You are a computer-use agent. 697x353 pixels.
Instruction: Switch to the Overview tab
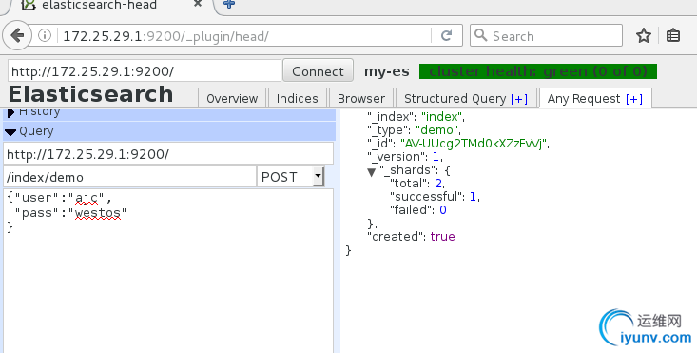point(232,98)
